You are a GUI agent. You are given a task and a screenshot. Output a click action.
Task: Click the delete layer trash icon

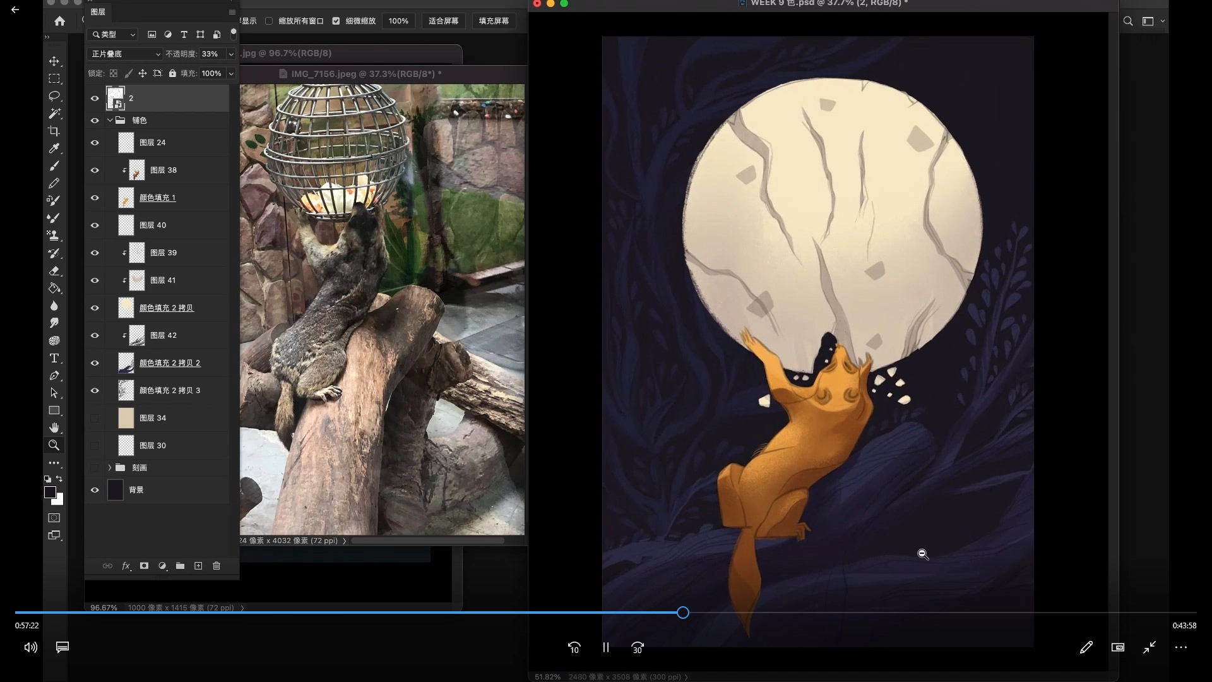[x=217, y=566]
